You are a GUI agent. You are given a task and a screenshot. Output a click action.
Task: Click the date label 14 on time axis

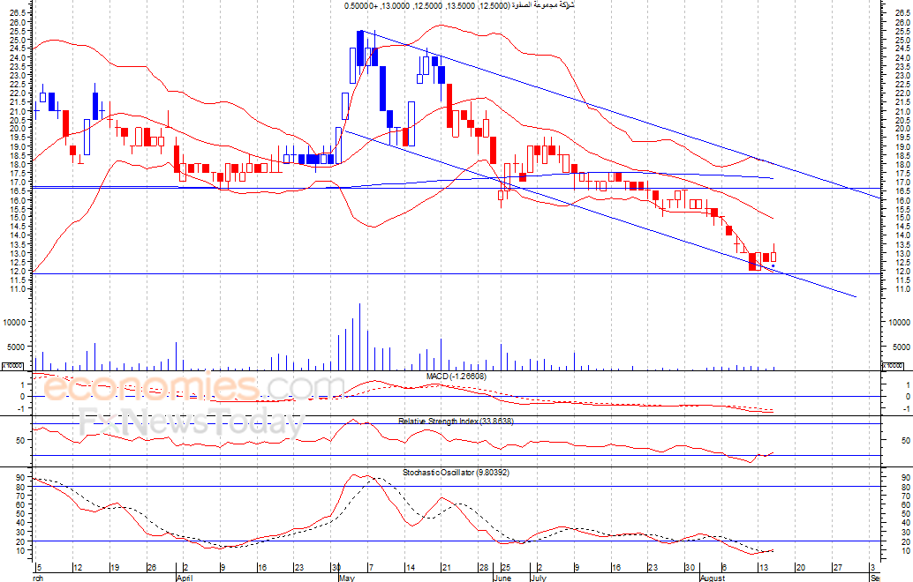410,568
